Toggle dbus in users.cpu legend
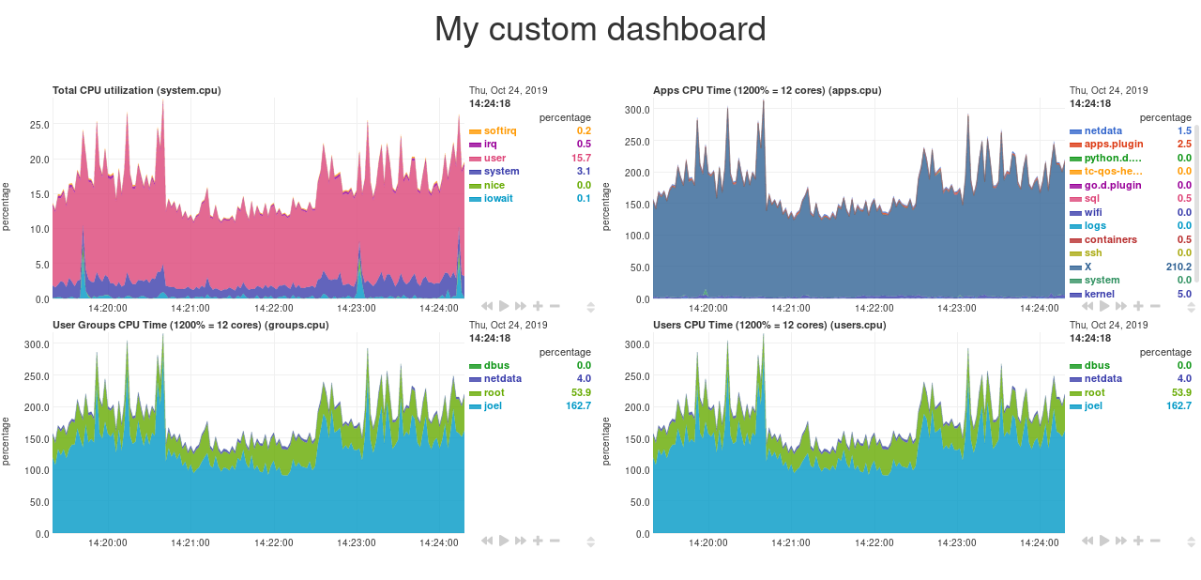 coord(1096,366)
